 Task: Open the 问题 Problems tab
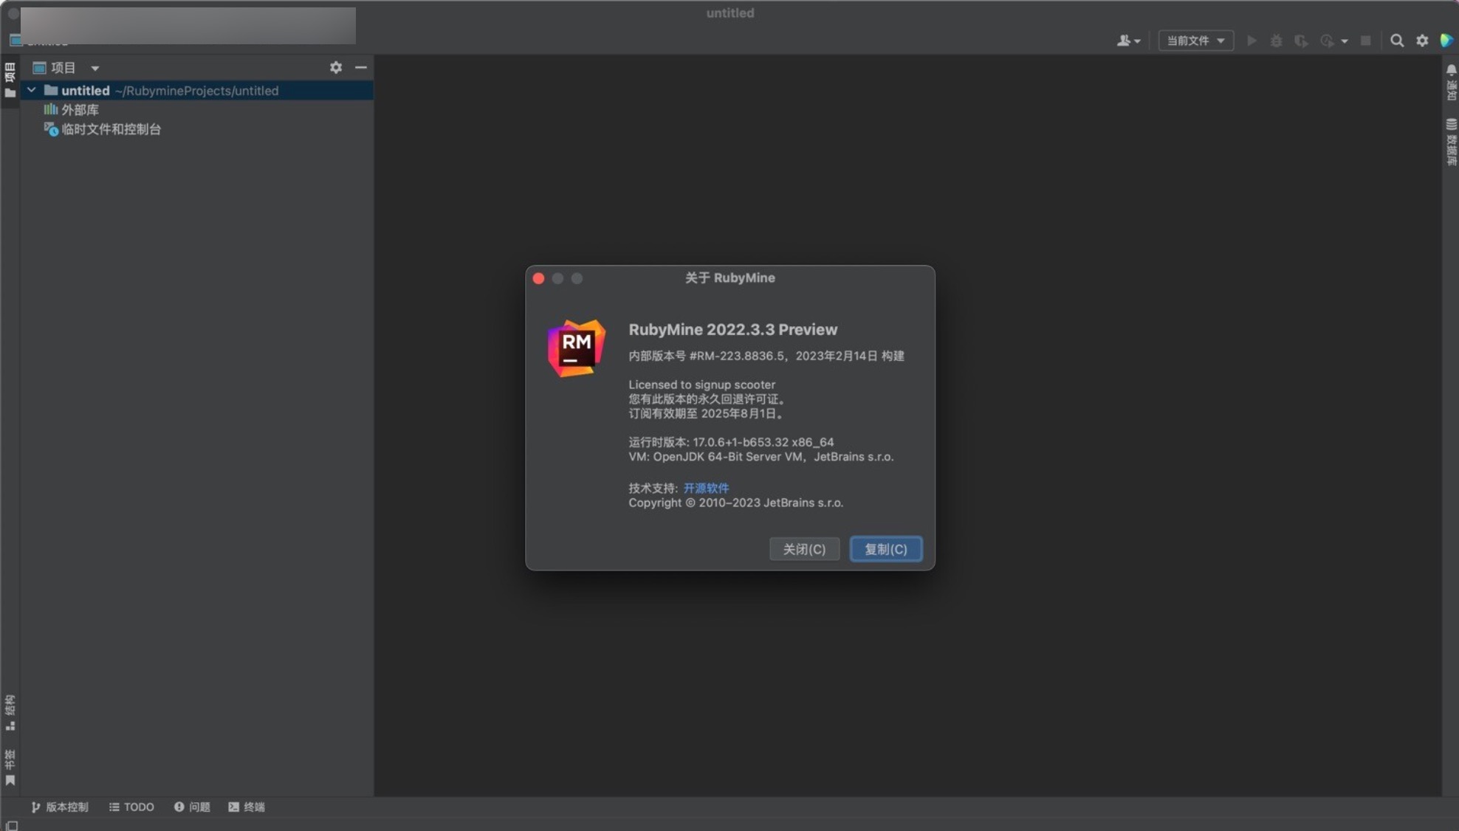click(x=192, y=807)
